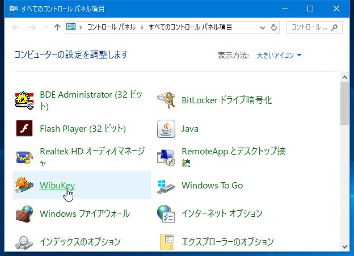Open the WibuKey gear icon
This screenshot has height=256, width=354.
click(24, 185)
